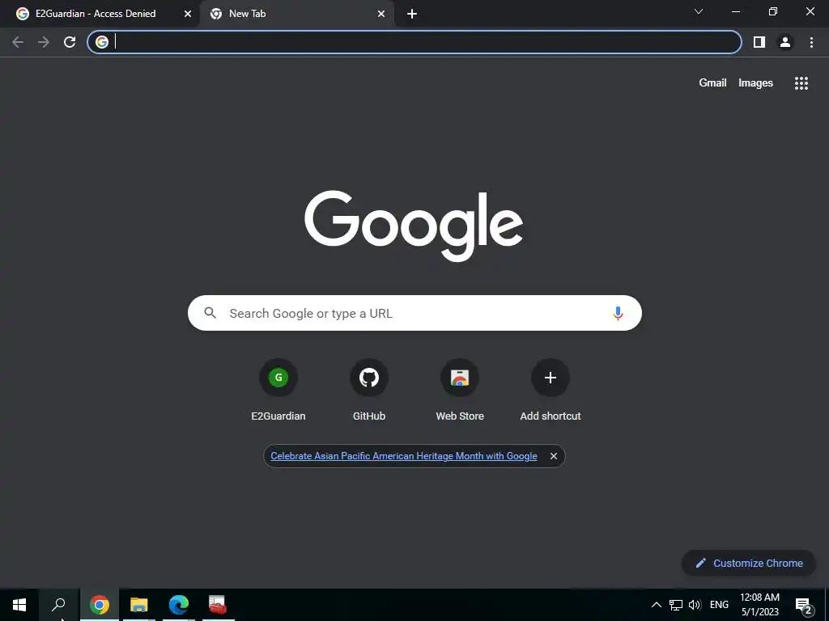Focus the address bar

(x=414, y=42)
